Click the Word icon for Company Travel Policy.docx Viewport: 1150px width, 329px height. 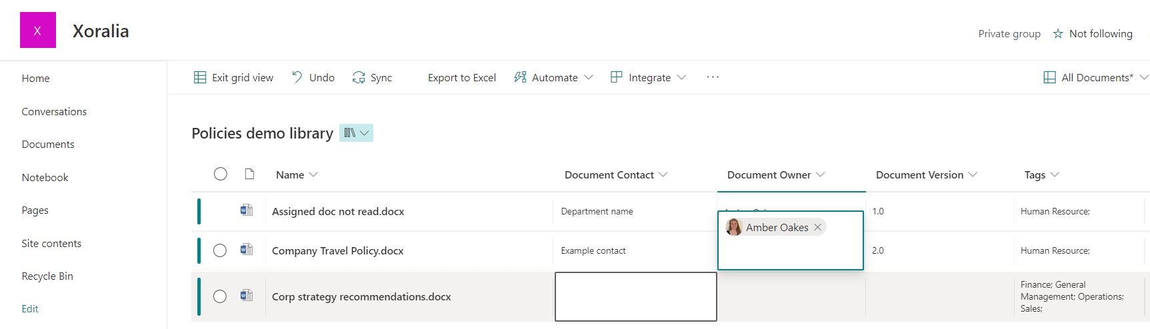point(247,250)
